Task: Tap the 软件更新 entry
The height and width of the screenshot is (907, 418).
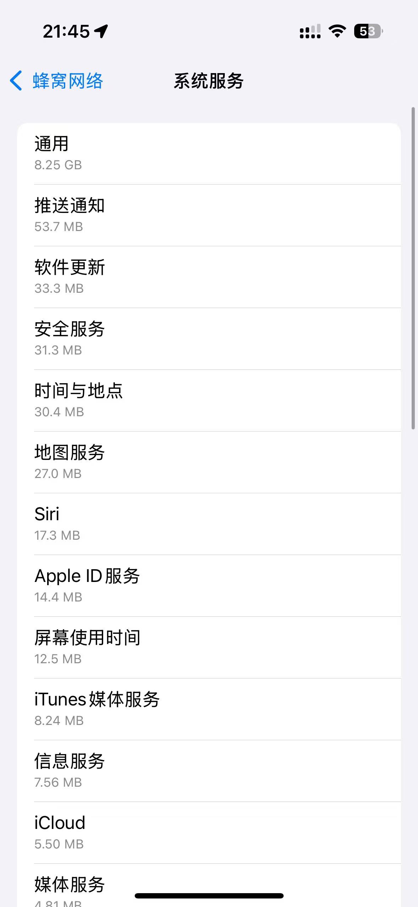Action: click(209, 277)
